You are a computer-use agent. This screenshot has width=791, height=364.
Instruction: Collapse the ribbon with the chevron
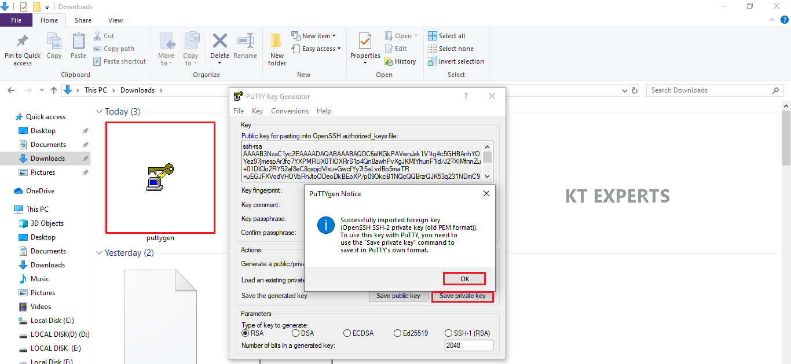(771, 20)
